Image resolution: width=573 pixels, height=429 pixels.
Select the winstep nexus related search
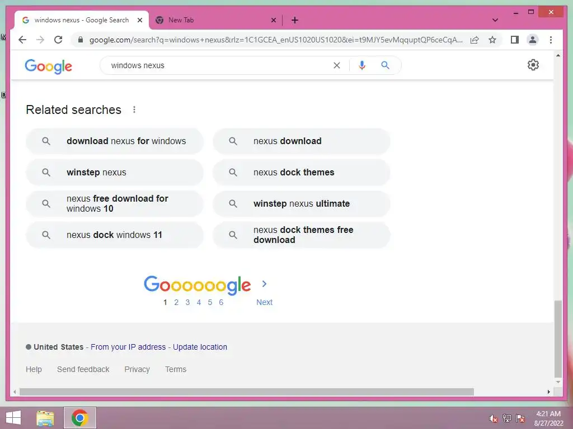(x=114, y=172)
